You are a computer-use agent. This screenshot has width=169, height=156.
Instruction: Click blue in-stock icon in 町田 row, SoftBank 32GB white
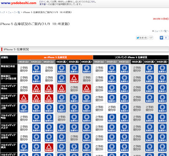click(x=112, y=118)
